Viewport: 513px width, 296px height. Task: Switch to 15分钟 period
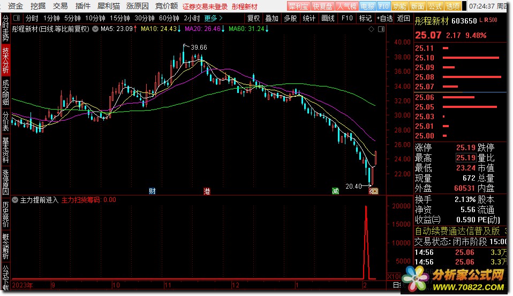tap(120, 18)
